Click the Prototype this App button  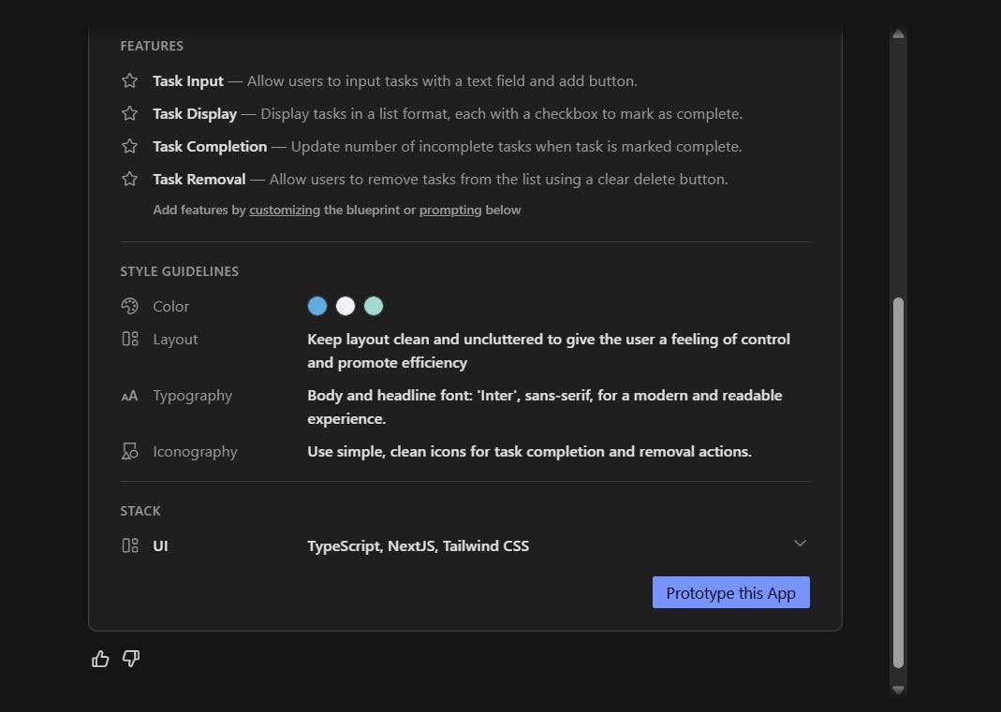point(730,592)
